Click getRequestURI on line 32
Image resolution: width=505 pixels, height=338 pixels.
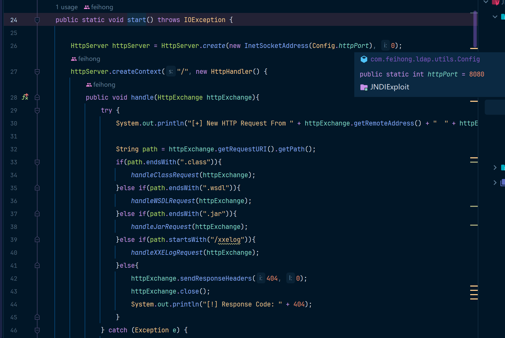pos(242,149)
